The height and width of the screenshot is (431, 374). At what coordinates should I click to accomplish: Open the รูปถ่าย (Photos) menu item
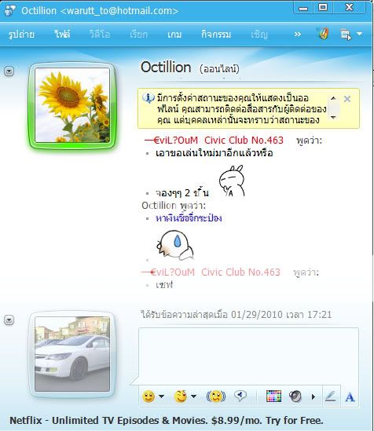21,35
